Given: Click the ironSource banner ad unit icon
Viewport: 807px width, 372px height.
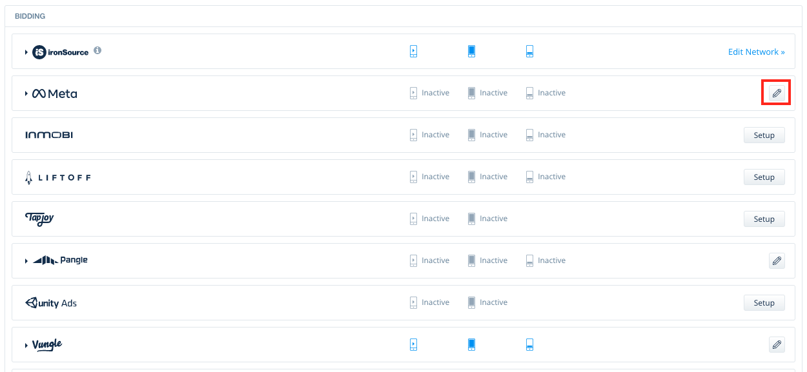Looking at the screenshot, I should (529, 51).
